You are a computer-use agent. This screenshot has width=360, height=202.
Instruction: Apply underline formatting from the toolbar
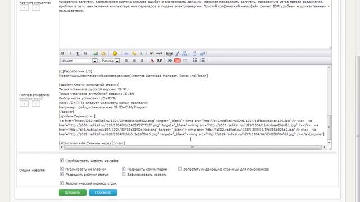[78, 53]
